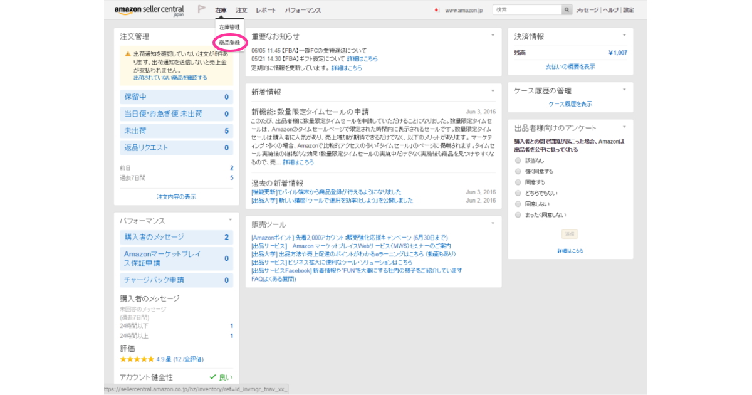Collapse the 出品者様向けのアンケート panel arrow
Viewport: 752px width, 395px height.
pyautogui.click(x=624, y=127)
